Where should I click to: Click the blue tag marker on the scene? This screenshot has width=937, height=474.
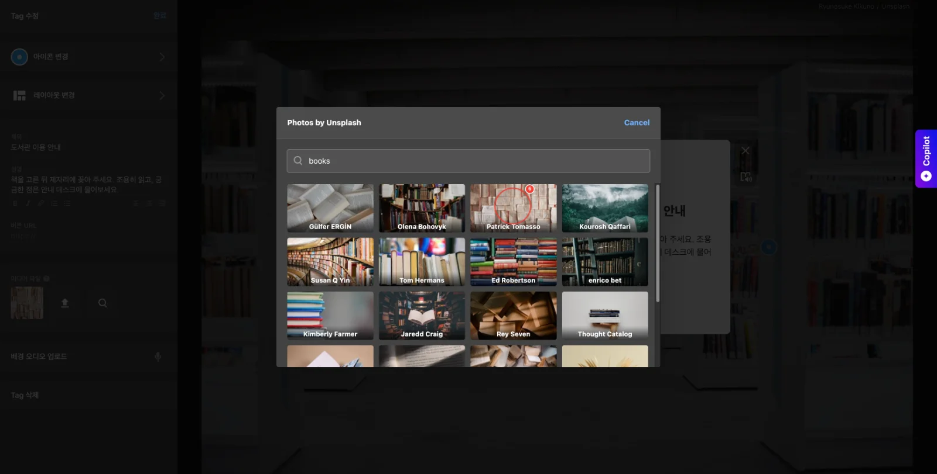click(768, 247)
